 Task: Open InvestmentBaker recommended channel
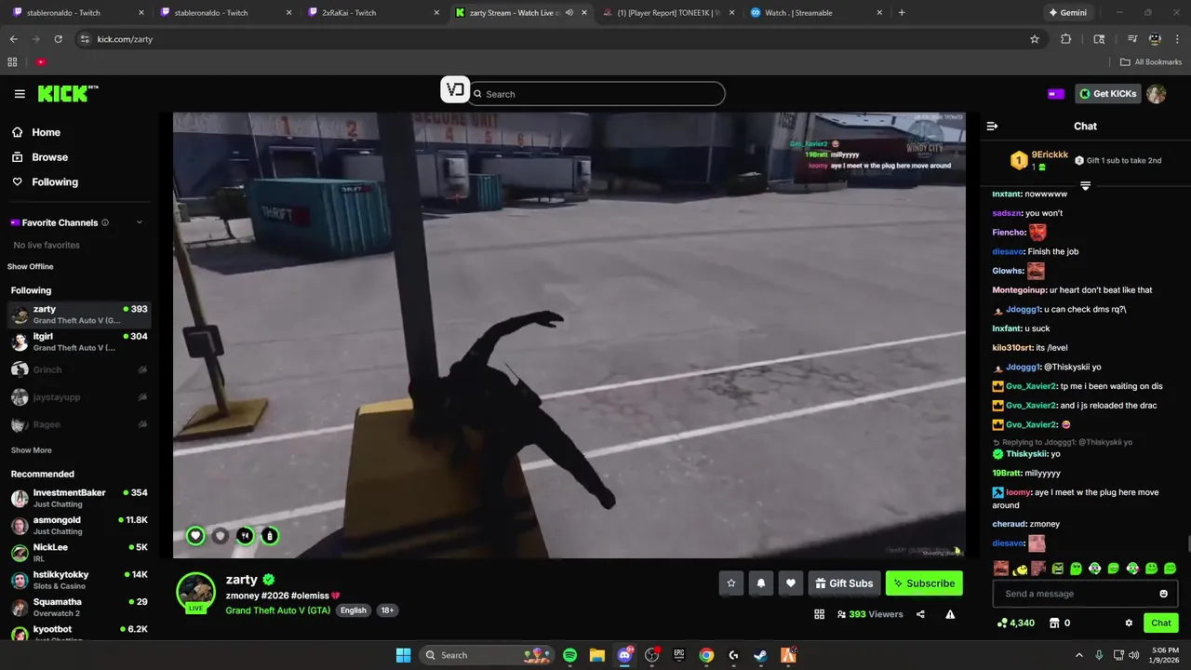(80, 498)
